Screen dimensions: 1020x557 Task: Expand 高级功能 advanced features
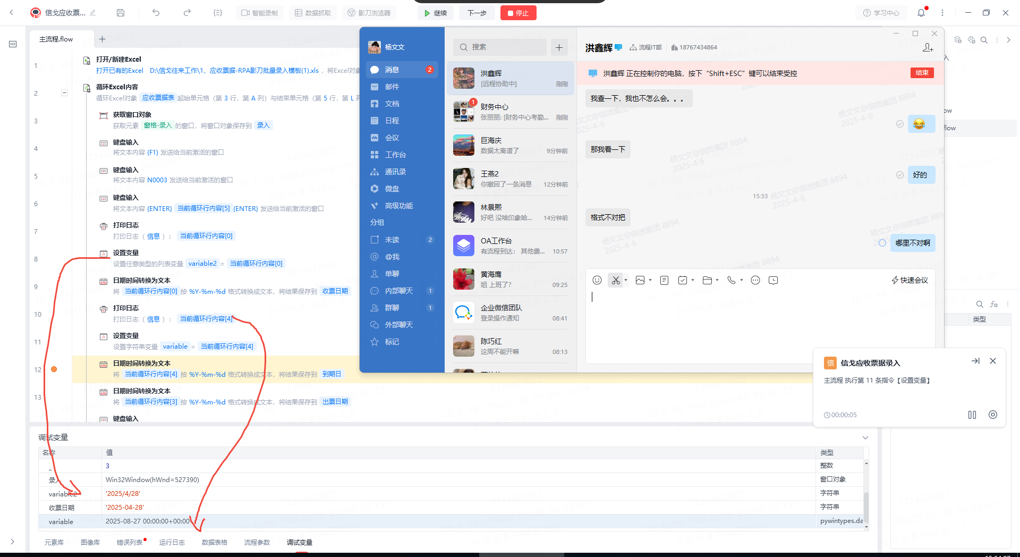point(402,206)
